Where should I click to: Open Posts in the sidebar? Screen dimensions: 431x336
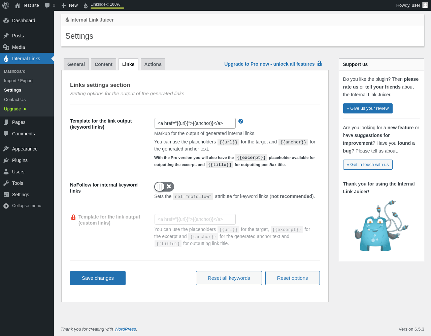coord(27,36)
